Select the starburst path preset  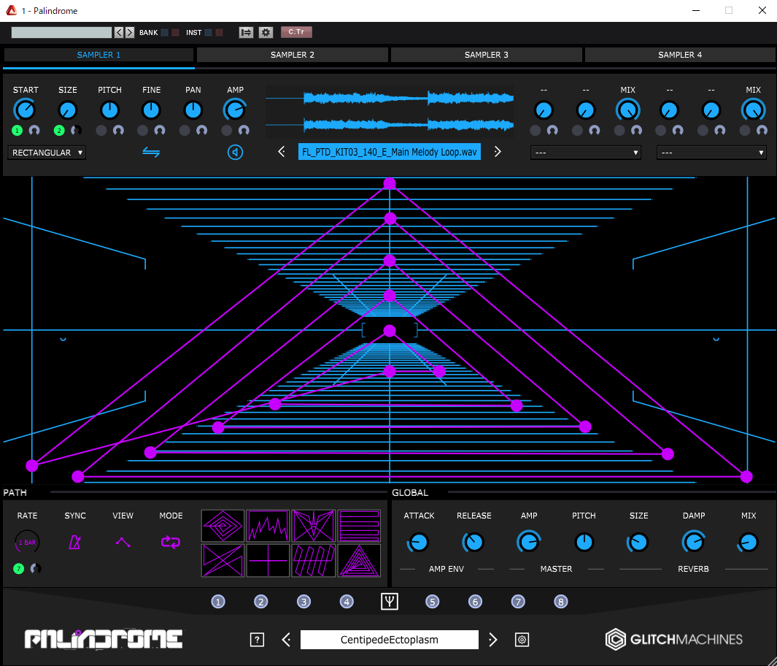pyautogui.click(x=313, y=526)
